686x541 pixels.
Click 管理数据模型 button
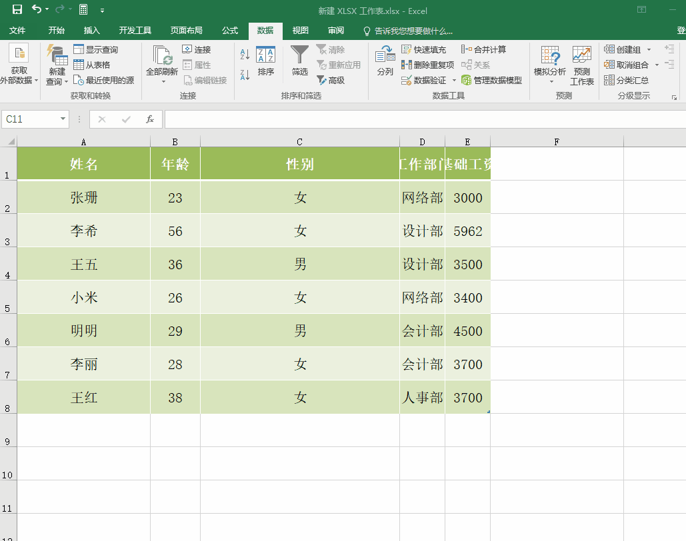click(492, 80)
